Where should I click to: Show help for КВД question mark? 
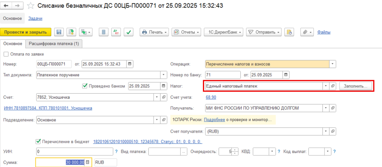279,151
